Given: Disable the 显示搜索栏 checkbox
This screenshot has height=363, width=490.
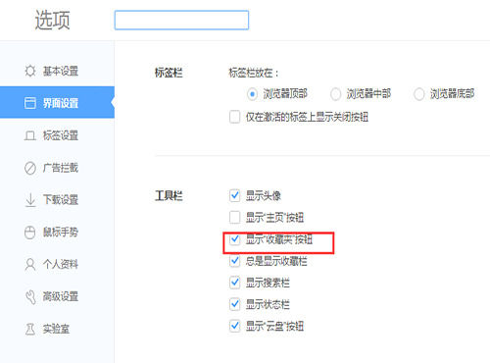Looking at the screenshot, I should tap(235, 283).
